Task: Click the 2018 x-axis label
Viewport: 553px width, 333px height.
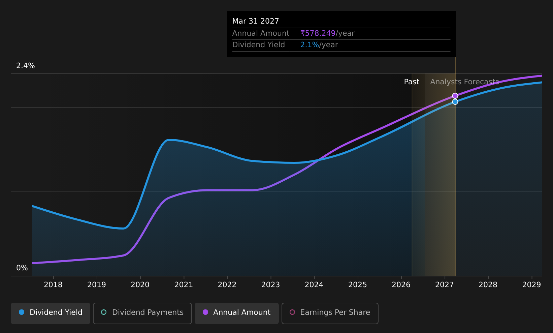Action: click(x=53, y=285)
